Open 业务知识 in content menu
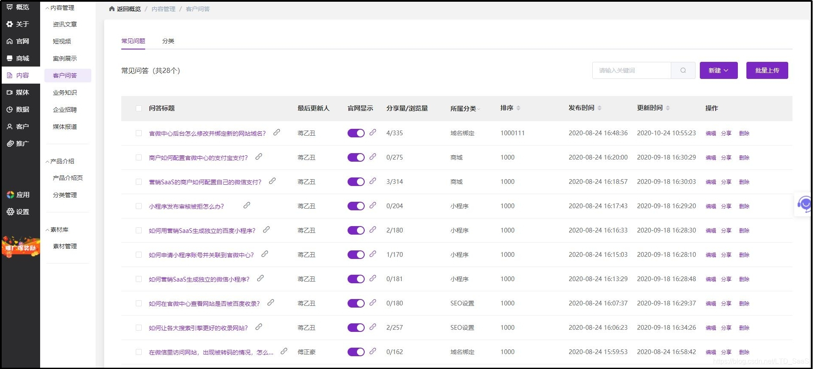 tap(65, 93)
